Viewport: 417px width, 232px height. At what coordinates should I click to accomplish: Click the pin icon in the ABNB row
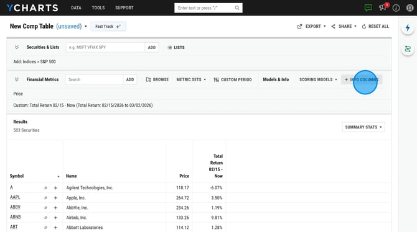click(x=45, y=217)
